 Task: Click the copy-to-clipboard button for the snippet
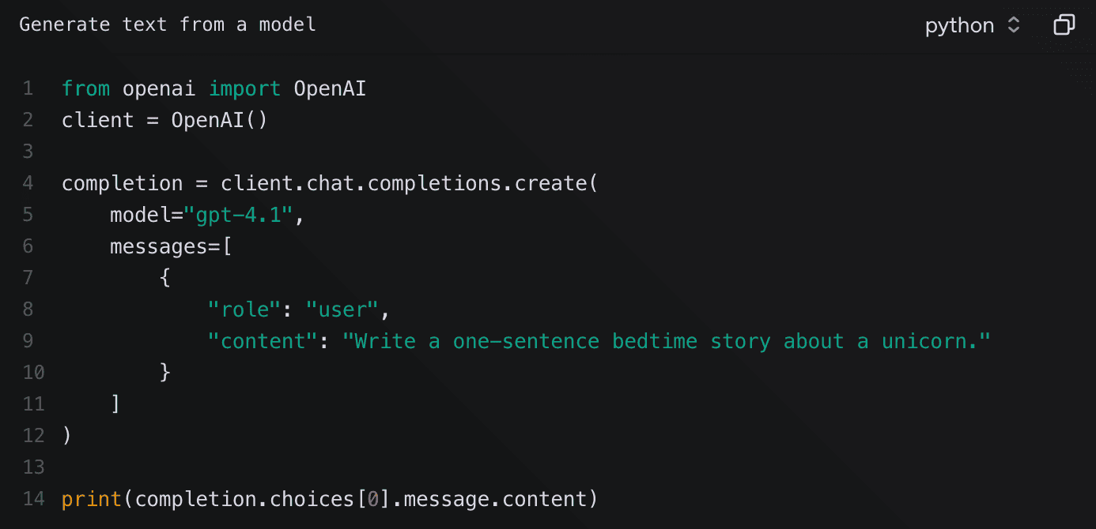[1064, 24]
